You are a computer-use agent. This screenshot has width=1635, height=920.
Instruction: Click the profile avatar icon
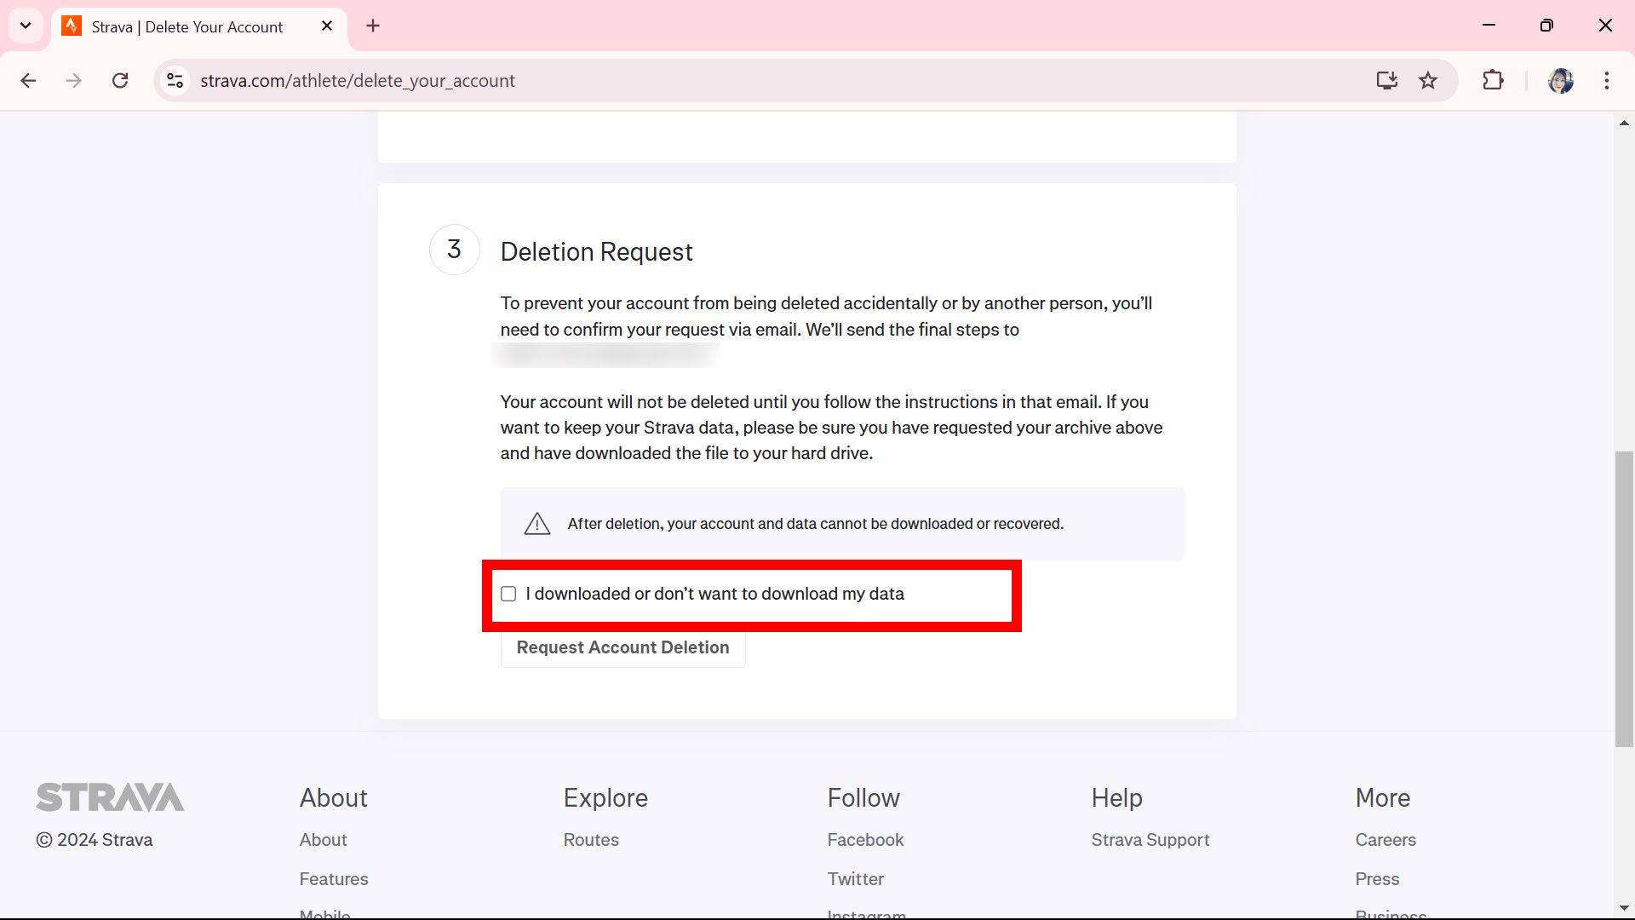point(1561,80)
